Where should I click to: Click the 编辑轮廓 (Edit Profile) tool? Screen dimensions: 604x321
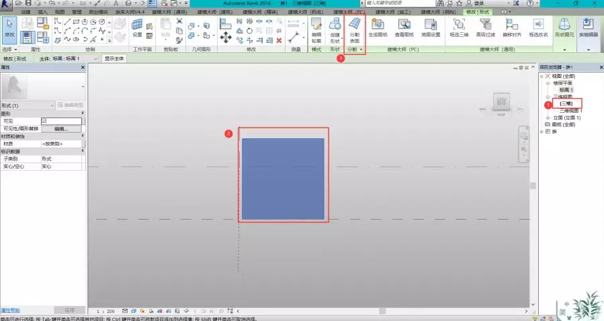tap(316, 30)
